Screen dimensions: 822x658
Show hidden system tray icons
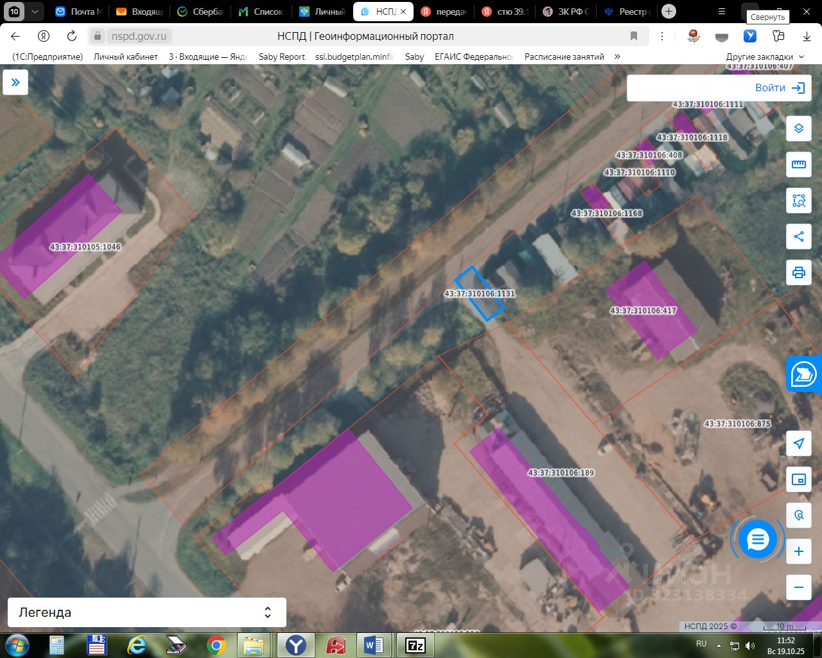point(719,645)
